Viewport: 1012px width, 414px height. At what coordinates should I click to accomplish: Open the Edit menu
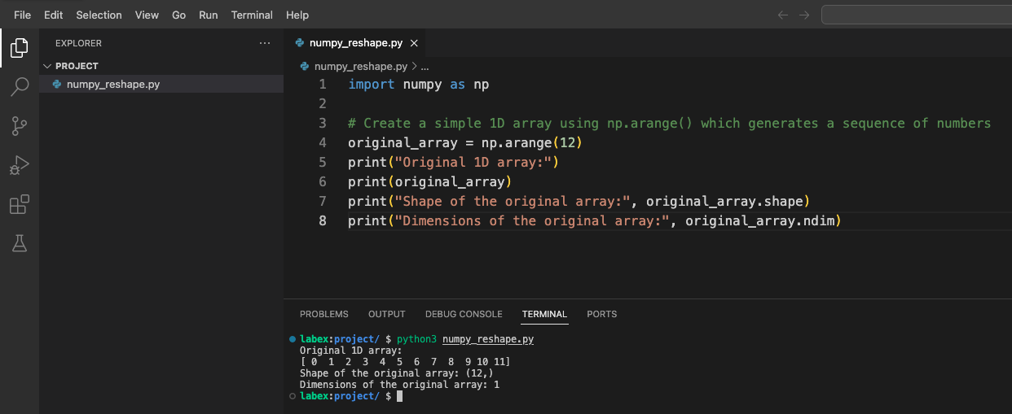click(54, 15)
